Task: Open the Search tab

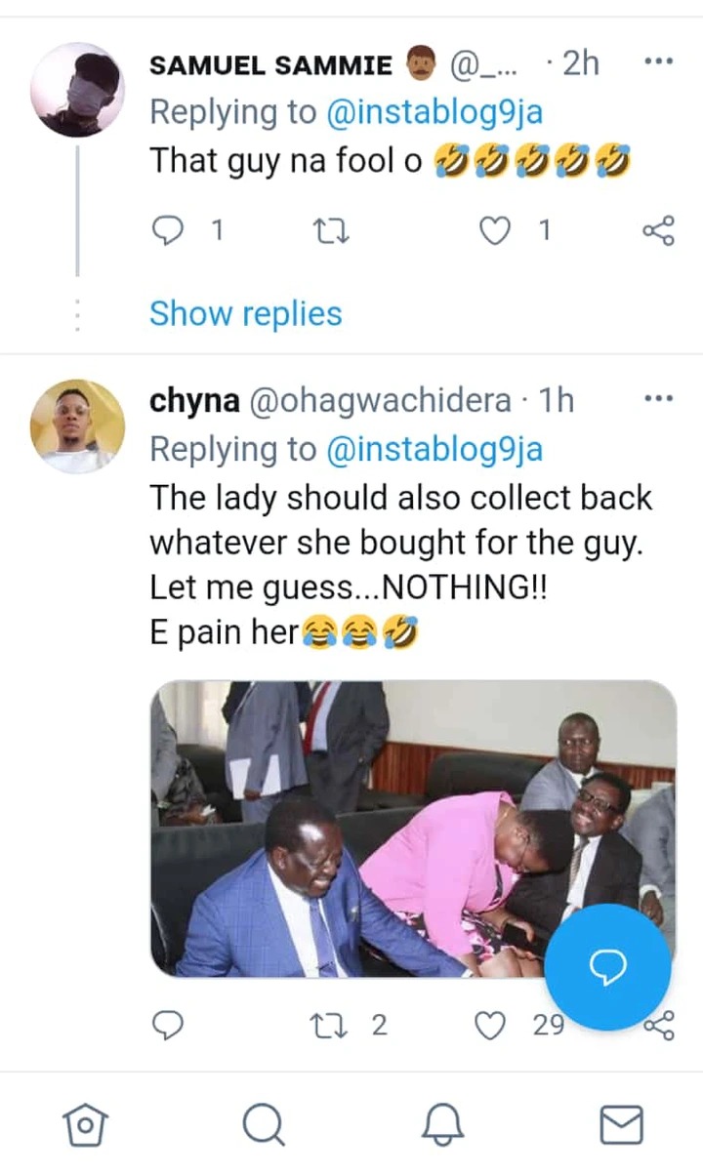Action: tap(262, 1125)
